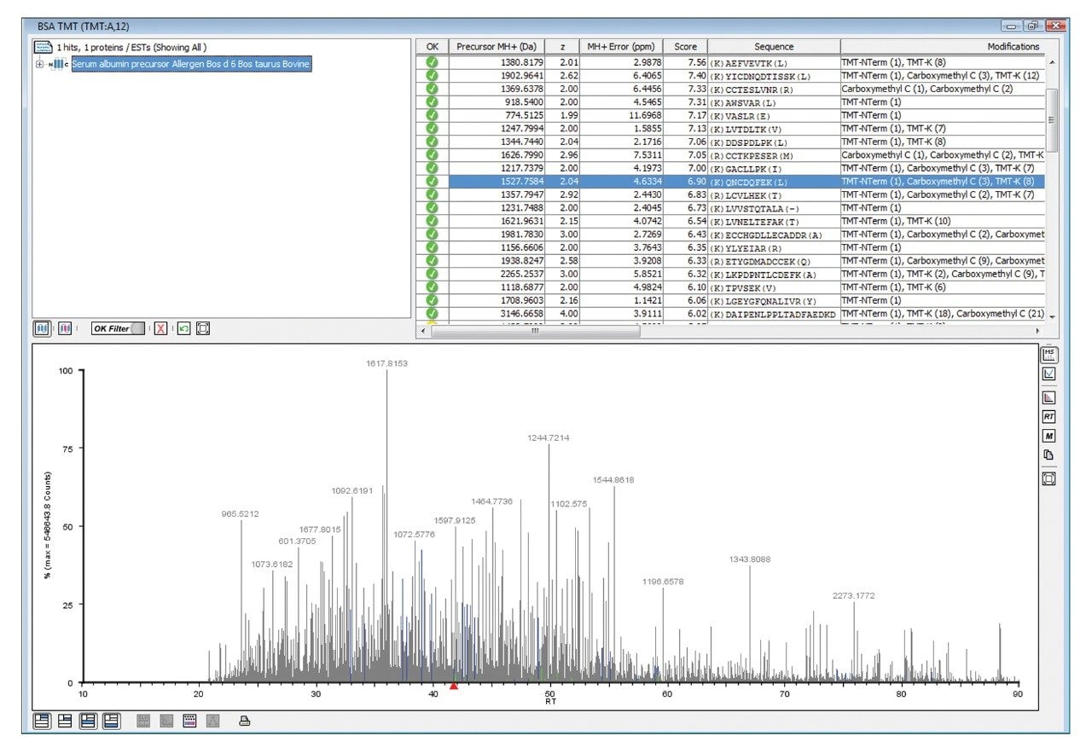This screenshot has width=1092, height=753.
Task: Click the green OK check for QNCDQFEK row
Action: click(x=432, y=182)
